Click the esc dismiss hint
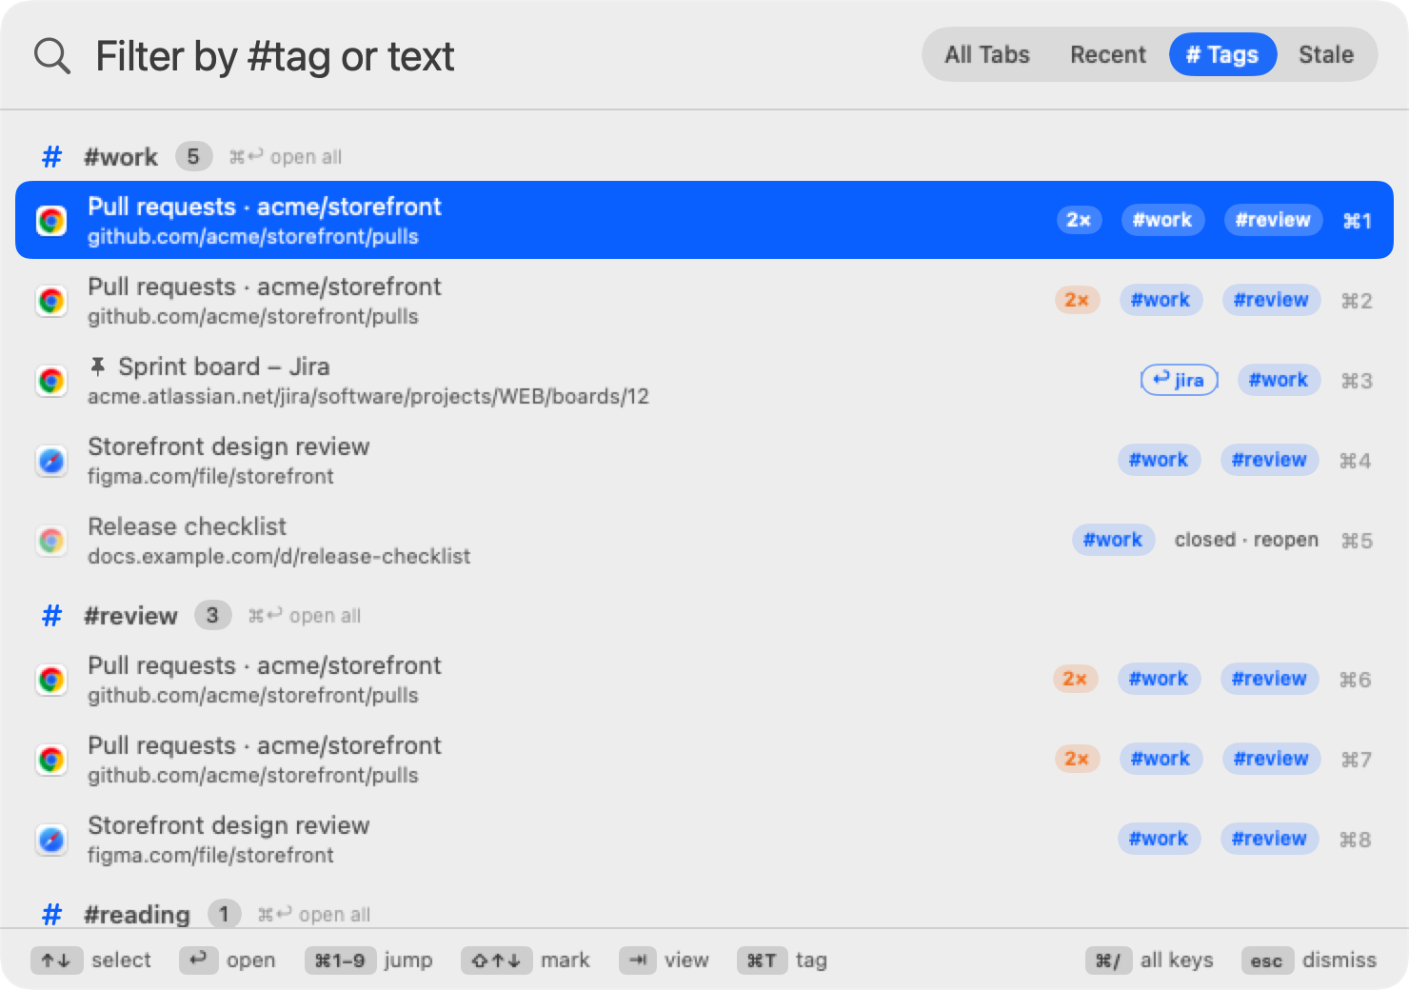The height and width of the screenshot is (990, 1409). (1309, 960)
